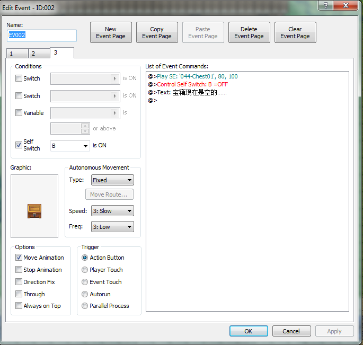Enable Stop Animation option
This screenshot has width=363, height=345.
tap(19, 270)
